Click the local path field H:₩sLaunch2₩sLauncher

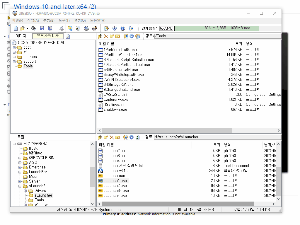tap(218, 137)
